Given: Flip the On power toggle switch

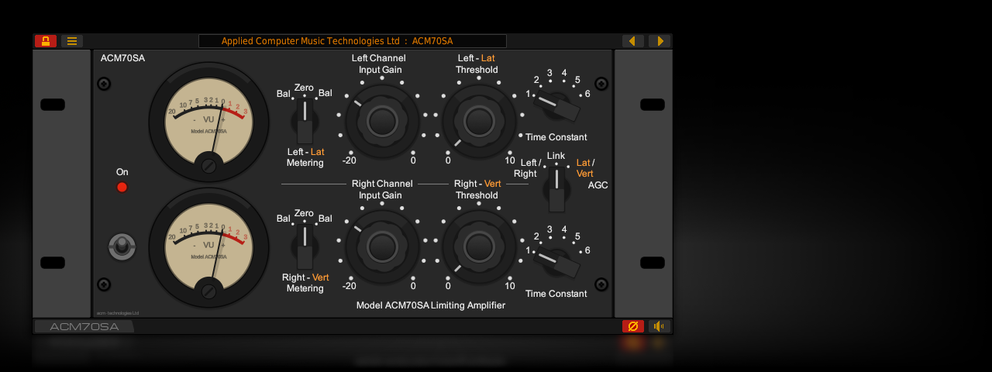Looking at the screenshot, I should click(122, 247).
